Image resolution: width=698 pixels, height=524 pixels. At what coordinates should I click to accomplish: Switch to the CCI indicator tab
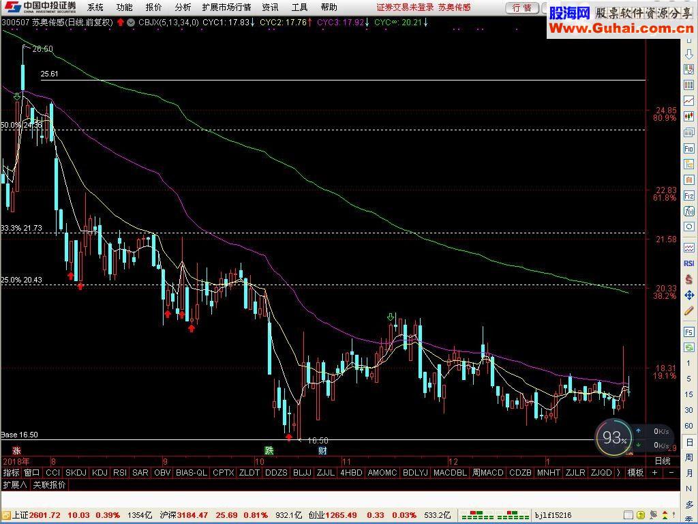pos(52,472)
